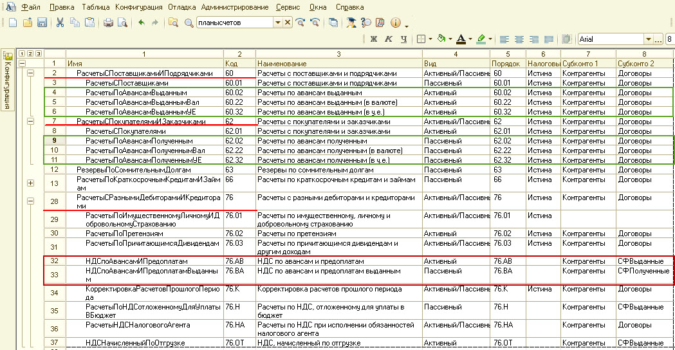Select grouping level 2 button
The height and width of the screenshot is (350, 675).
(30, 53)
